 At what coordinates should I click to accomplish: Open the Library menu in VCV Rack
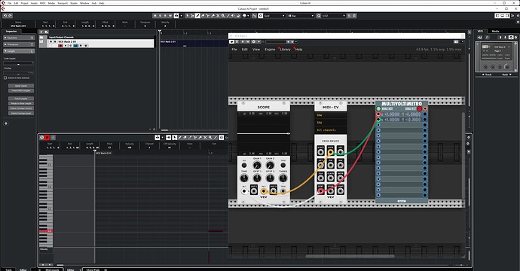[285, 50]
